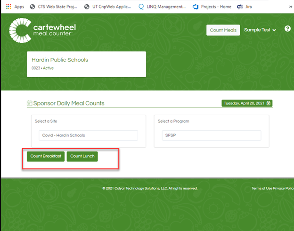Viewport: 294px width, 231px height.
Task: Open the Tuesday, April 20, 2021 date picker
Action: click(x=247, y=103)
